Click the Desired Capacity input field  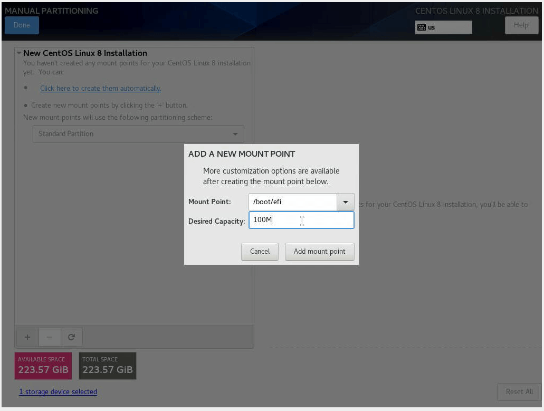tap(301, 220)
